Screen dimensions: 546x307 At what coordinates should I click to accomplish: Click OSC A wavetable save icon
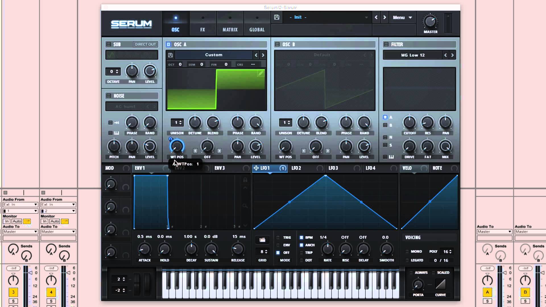pos(170,55)
